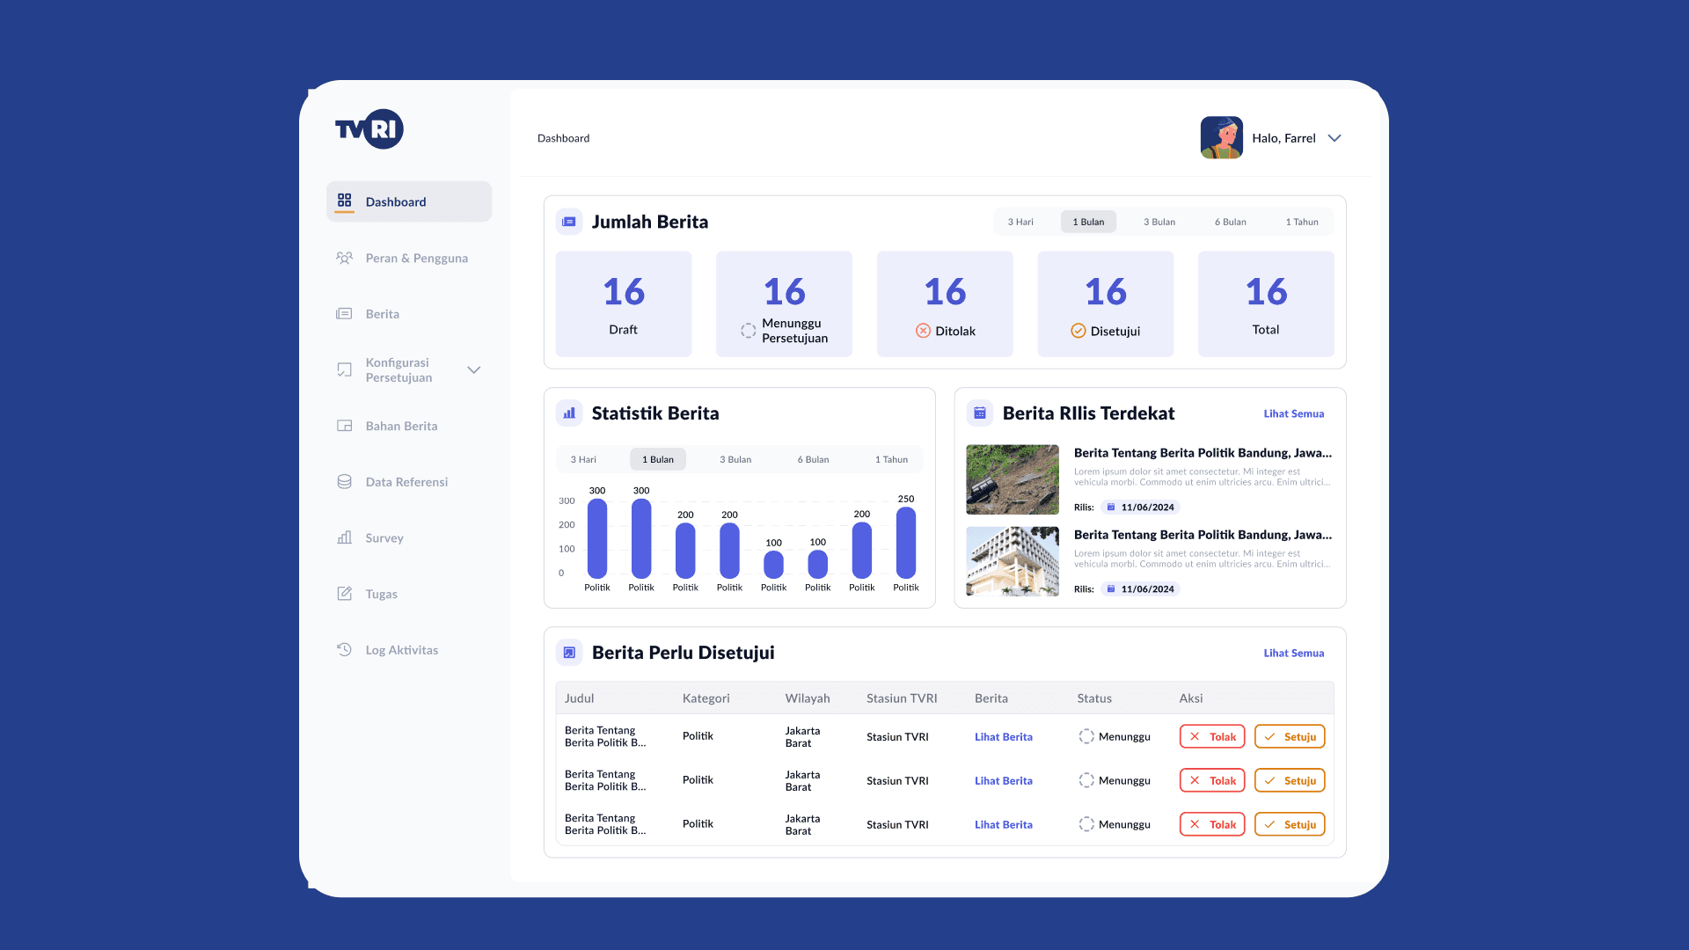Click the Bahan Berita sidebar icon
The height and width of the screenshot is (950, 1689).
tap(344, 426)
